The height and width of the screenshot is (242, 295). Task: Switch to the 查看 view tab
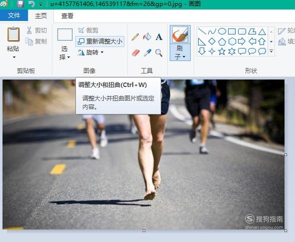(x=67, y=16)
